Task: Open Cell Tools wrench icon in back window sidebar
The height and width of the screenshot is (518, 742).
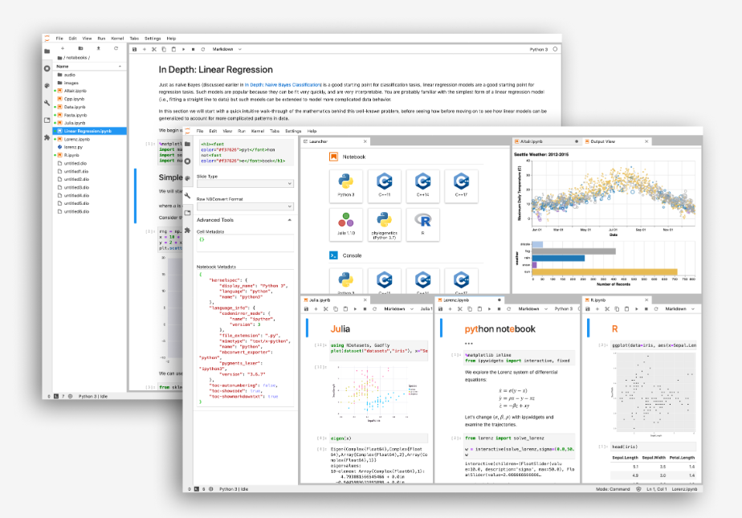Action: click(47, 103)
